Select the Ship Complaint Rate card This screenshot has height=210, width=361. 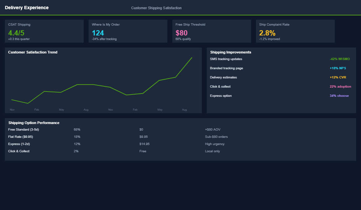click(295, 31)
